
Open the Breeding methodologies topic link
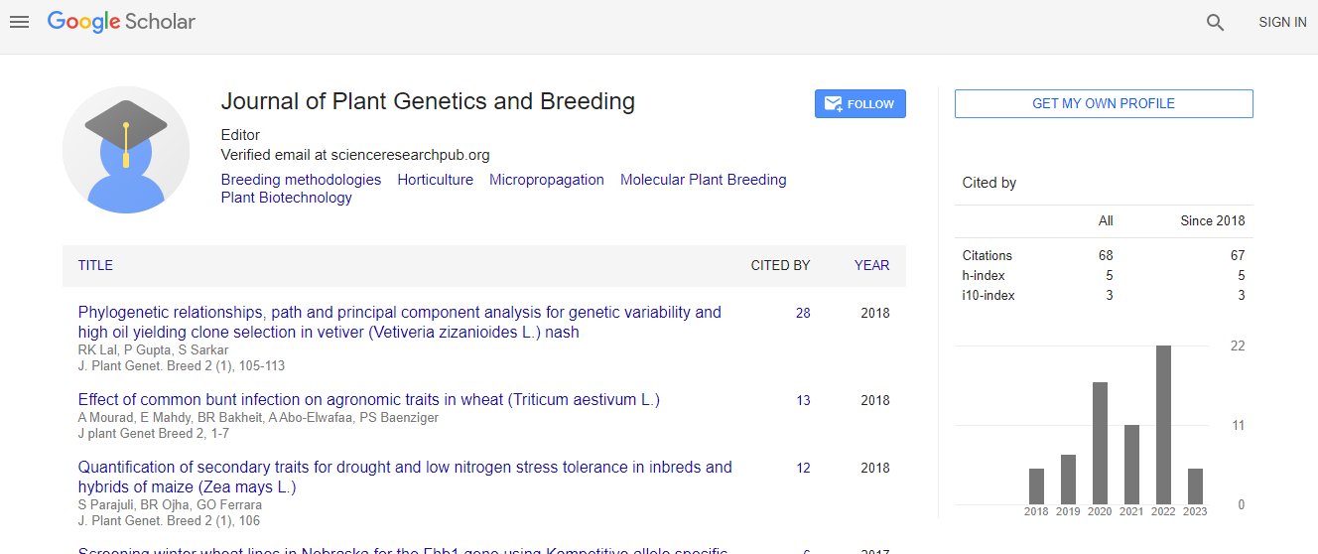(301, 180)
